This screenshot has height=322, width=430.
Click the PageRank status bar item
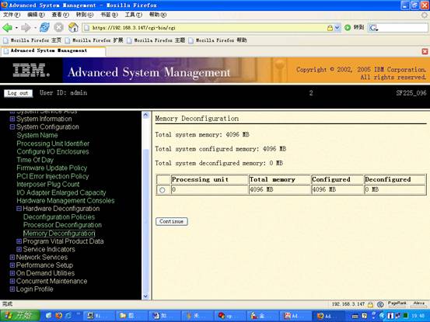click(397, 304)
